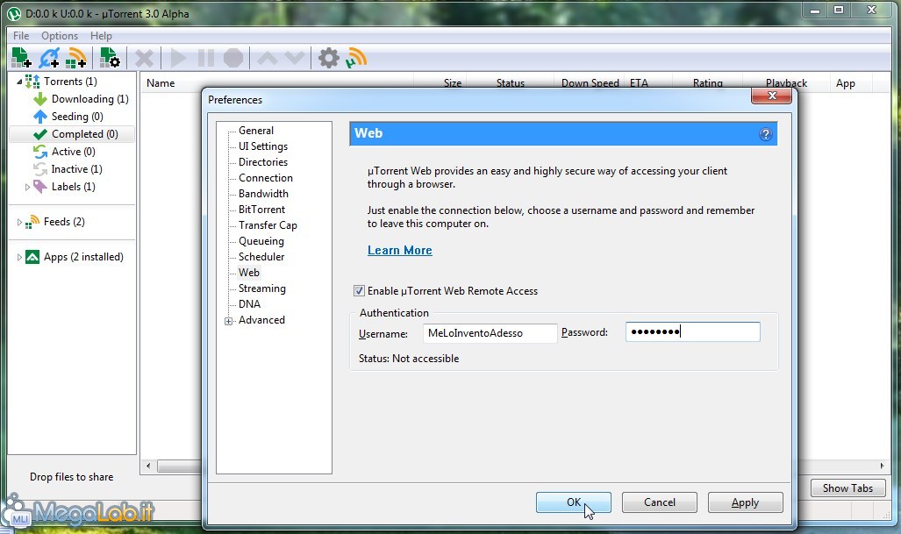Image resolution: width=901 pixels, height=534 pixels.
Task: Uncheck Enable µTorrent Web Remote Access
Action: tap(359, 291)
